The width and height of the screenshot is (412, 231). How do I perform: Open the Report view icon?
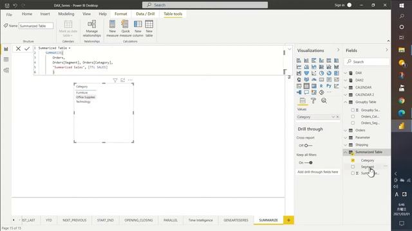(x=6, y=49)
